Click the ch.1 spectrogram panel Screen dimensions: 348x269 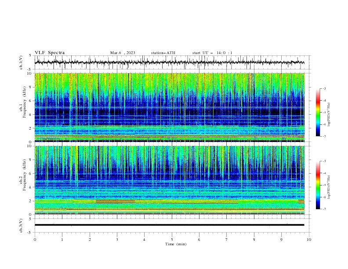(x=169, y=107)
